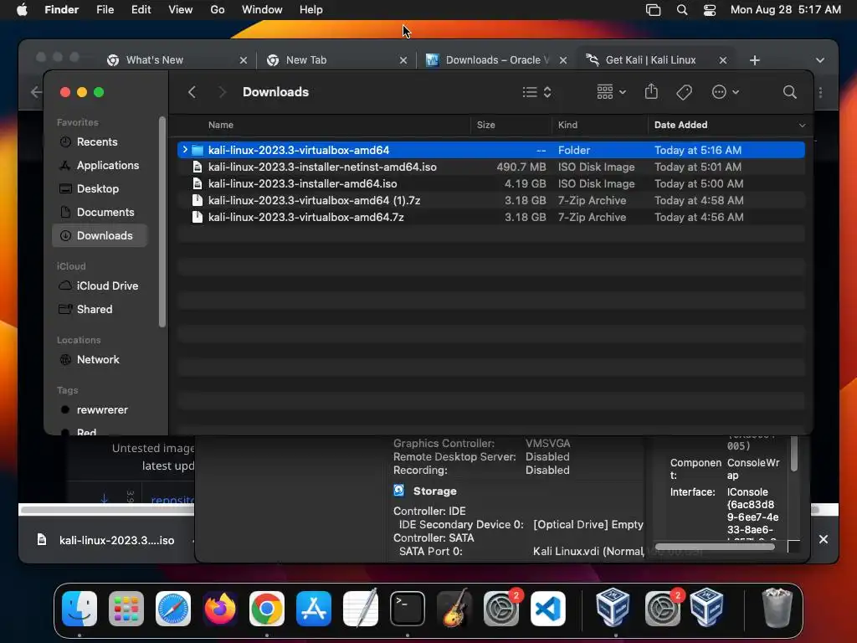Open Launchpad in the Dock
The height and width of the screenshot is (643, 857).
click(x=126, y=609)
